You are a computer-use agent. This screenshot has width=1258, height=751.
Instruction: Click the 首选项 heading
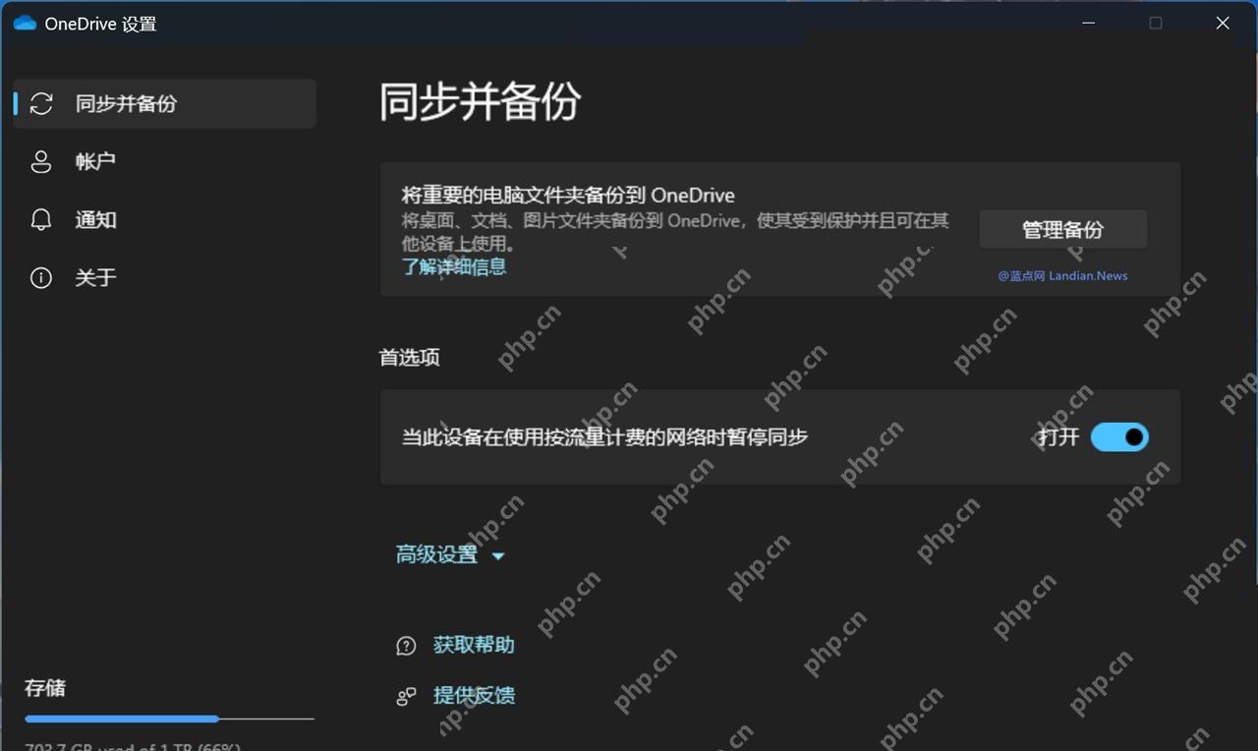pyautogui.click(x=410, y=358)
